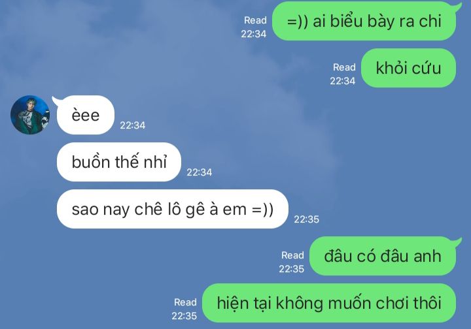Click the 22:35 timestamp next to 'sao nay chê lô gê'

tap(306, 219)
